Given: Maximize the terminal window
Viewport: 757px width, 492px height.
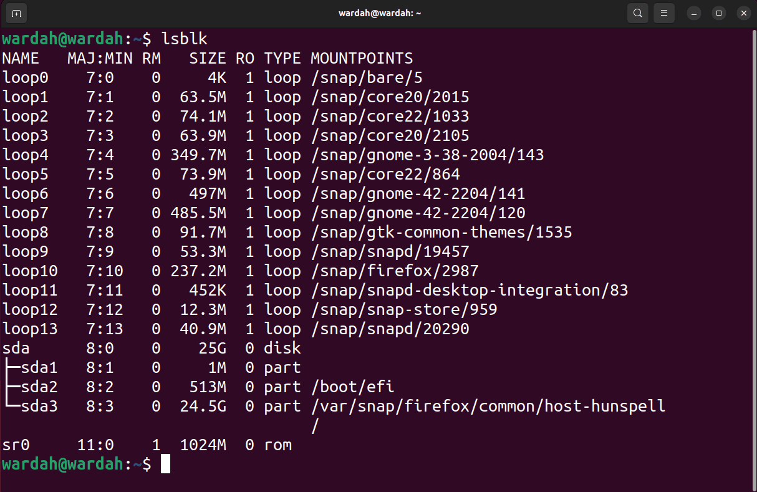Looking at the screenshot, I should [718, 12].
